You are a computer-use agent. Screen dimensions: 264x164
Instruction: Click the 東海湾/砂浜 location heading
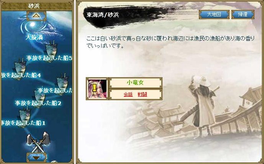[x=103, y=15]
